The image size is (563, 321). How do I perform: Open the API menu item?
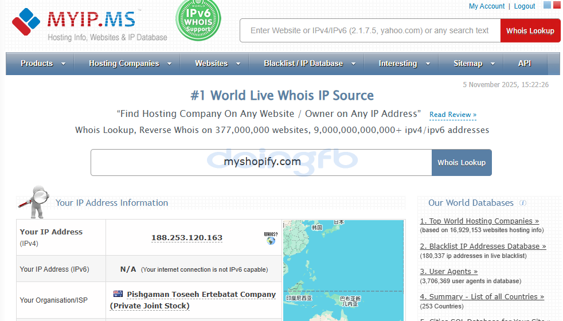[x=525, y=64]
